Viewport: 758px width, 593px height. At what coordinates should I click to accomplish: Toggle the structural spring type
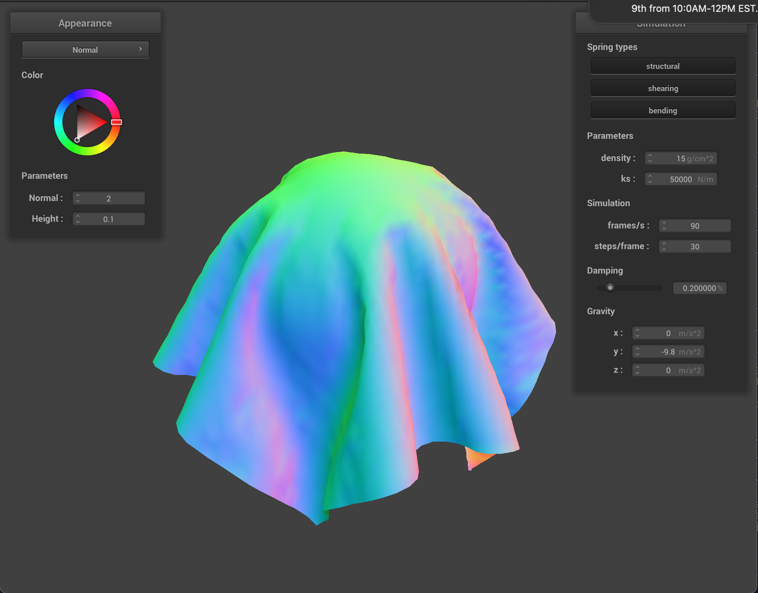pos(663,66)
